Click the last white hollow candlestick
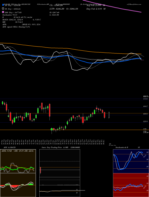 pos(109,115)
